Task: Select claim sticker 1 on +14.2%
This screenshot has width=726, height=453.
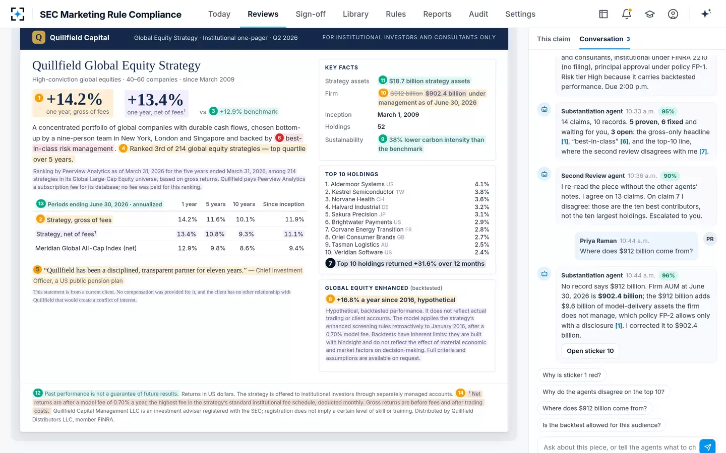Action: 39,98
